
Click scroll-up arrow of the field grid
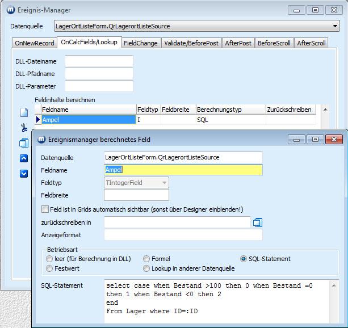click(325, 110)
